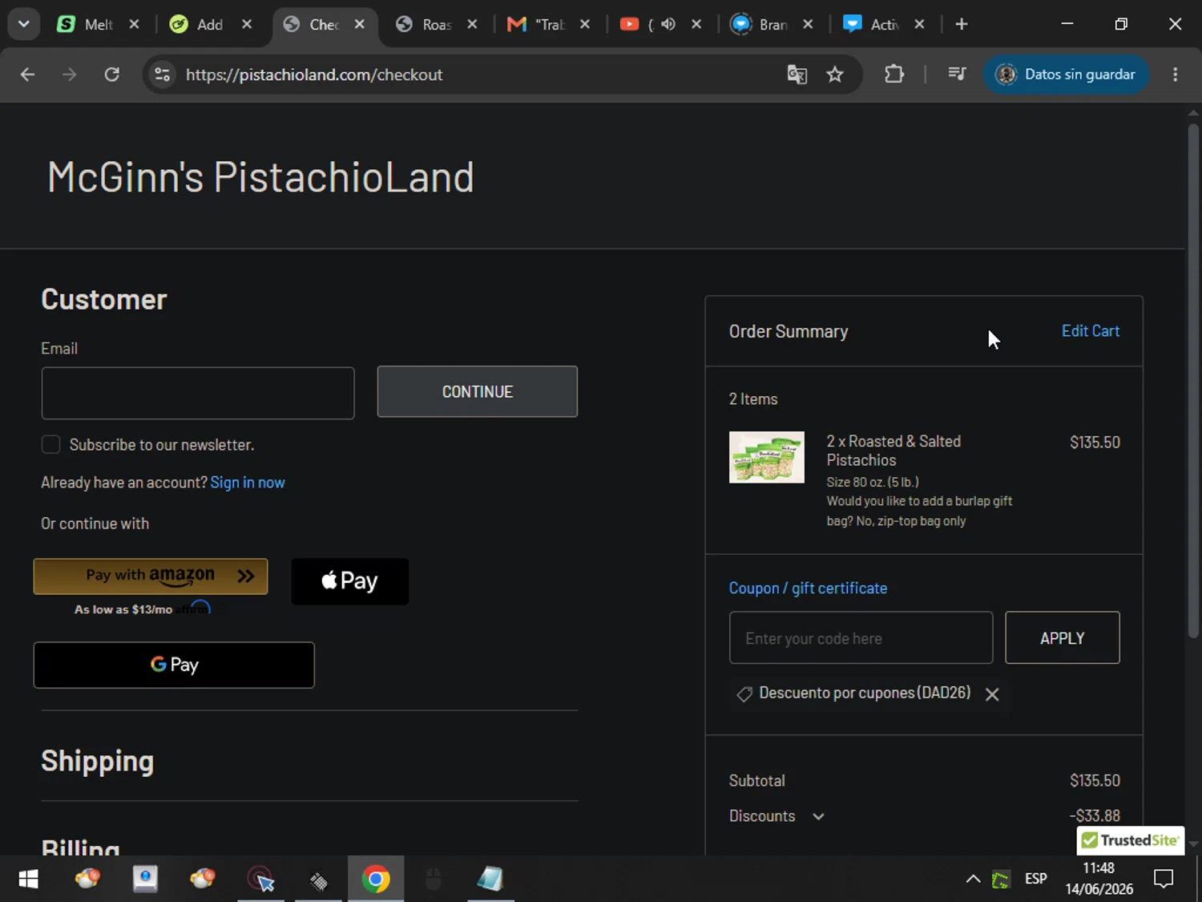The height and width of the screenshot is (902, 1202).
Task: Open Windows notification center icon
Action: [1164, 879]
